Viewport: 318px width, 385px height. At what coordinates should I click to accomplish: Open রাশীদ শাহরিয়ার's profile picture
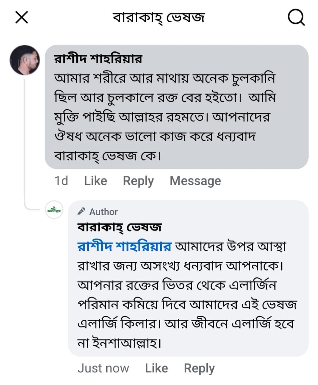pos(25,60)
